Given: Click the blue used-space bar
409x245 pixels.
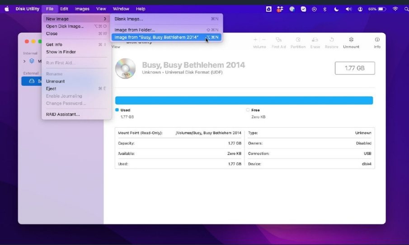Looking at the screenshot, I should (x=244, y=100).
